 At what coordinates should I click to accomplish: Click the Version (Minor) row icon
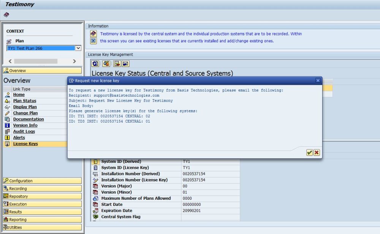click(95, 192)
